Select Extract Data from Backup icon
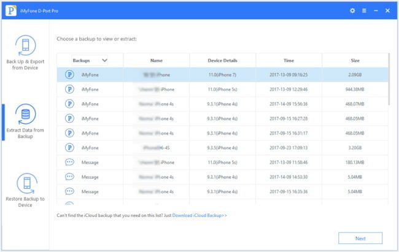399x252 pixels. coord(25,114)
